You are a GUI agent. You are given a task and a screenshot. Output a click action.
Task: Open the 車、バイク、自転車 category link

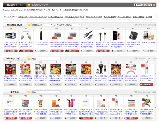(x=110, y=17)
